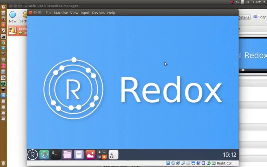267x167 pixels.
Task: Open the file manager folder icon in Redox dock
Action: (67, 155)
